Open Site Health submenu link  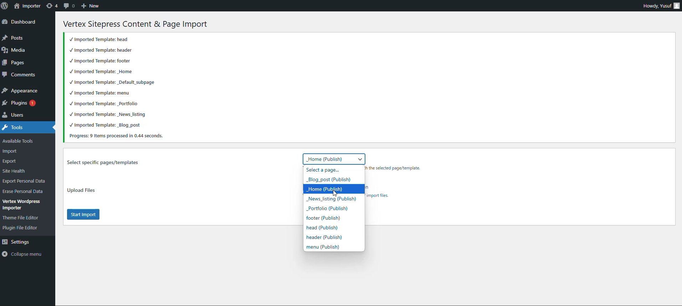click(x=14, y=171)
